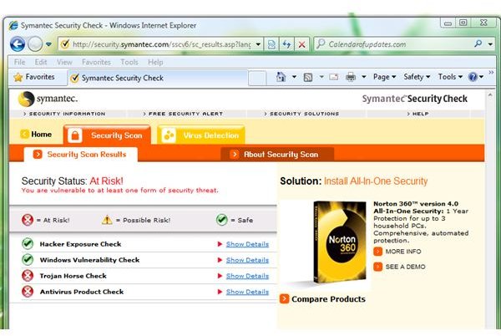Open the Help nav link on the page
This screenshot has width=501, height=336.
(418, 114)
